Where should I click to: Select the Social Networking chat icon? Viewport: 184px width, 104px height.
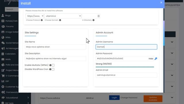point(3,43)
